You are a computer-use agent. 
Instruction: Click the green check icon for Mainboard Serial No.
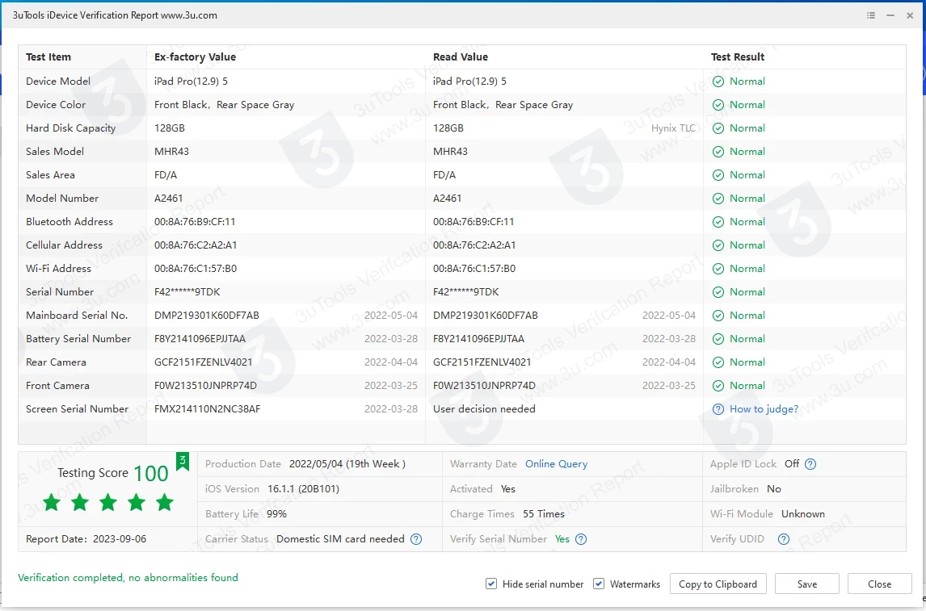point(718,316)
